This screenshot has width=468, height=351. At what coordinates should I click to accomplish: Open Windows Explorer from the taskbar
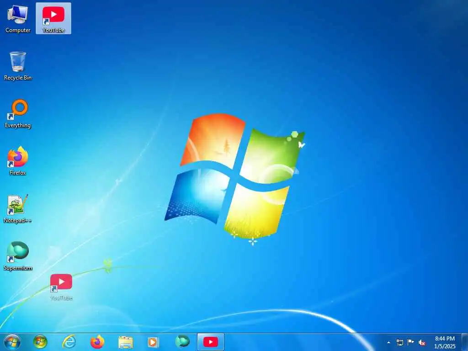click(x=126, y=342)
